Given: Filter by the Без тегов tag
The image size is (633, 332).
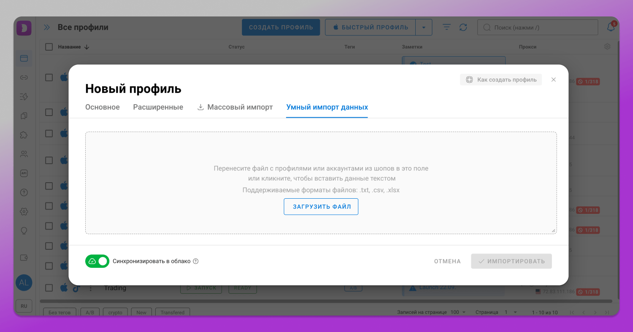Looking at the screenshot, I should pos(60,313).
